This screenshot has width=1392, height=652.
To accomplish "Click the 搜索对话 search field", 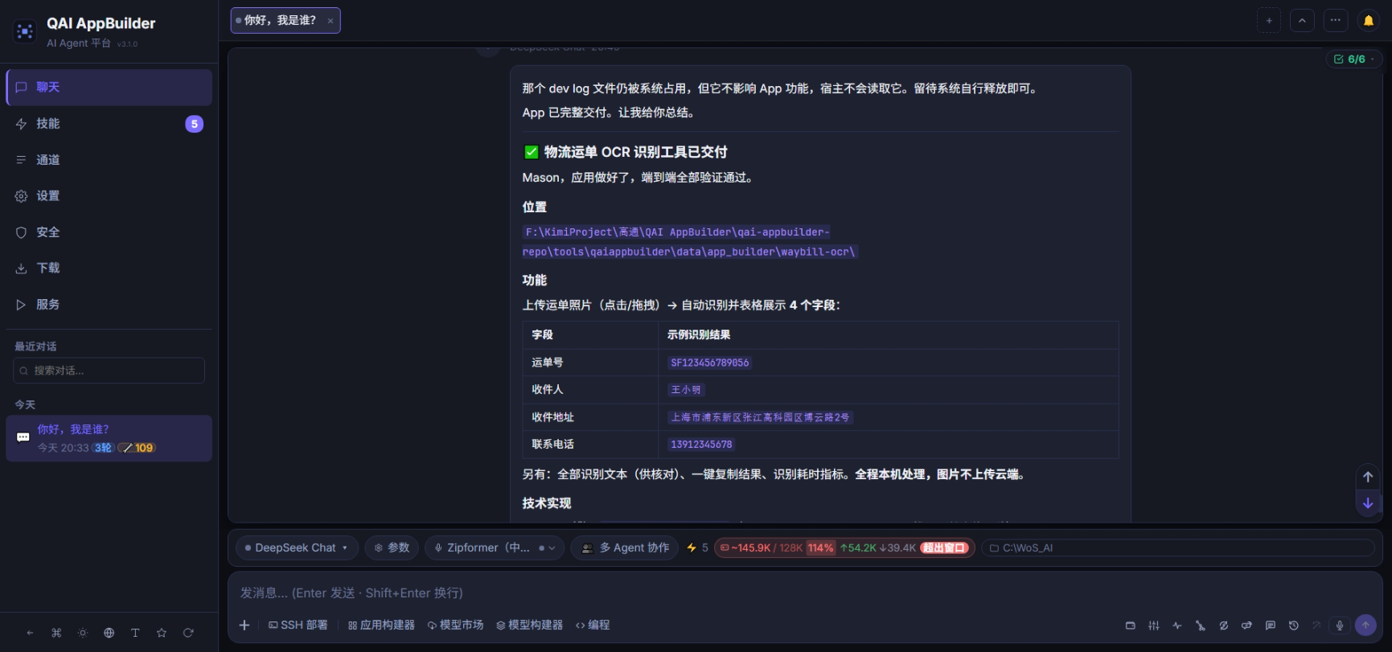I will (x=109, y=371).
